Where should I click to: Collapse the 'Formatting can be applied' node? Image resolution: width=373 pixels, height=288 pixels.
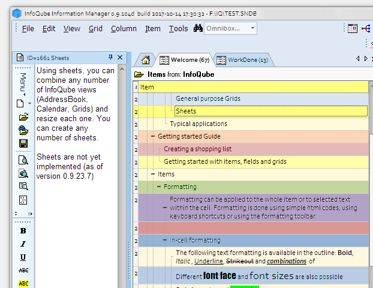tap(165, 208)
